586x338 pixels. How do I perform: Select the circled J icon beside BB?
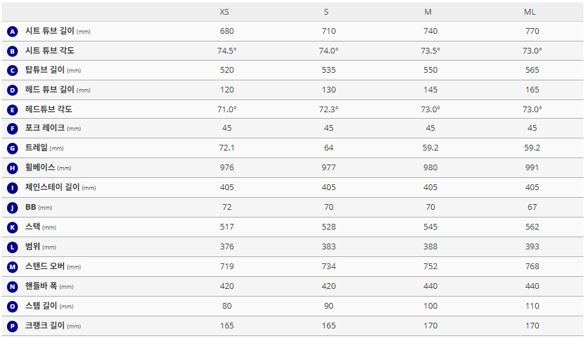(x=13, y=207)
